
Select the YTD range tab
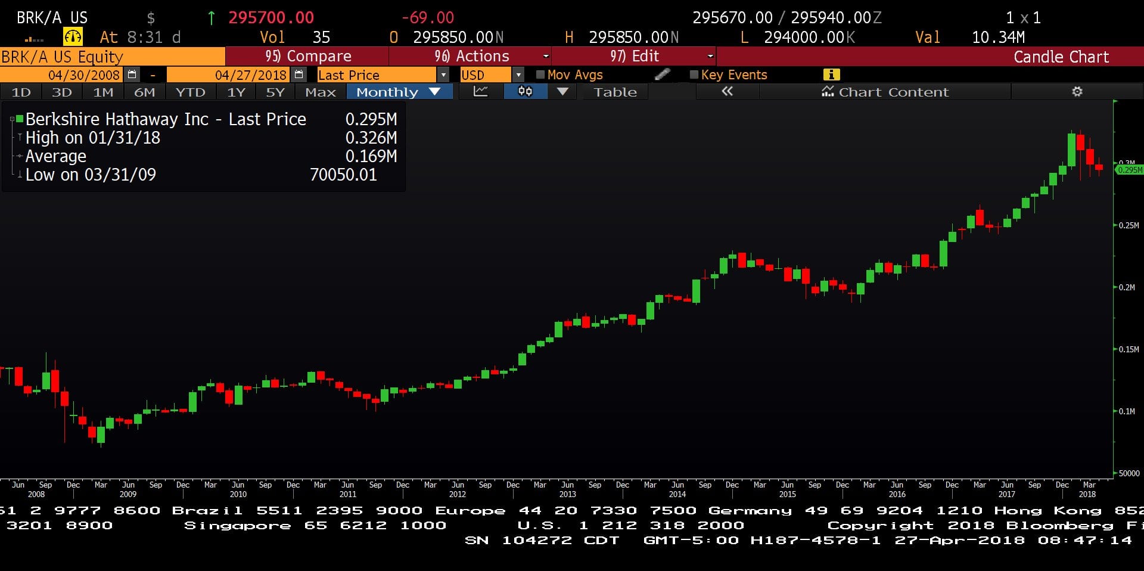click(x=190, y=92)
